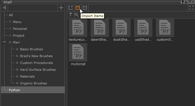Image resolution: width=195 pixels, height=106 pixels.
Task: Click lock icon beside Basic Brushes
Action: 17,49
